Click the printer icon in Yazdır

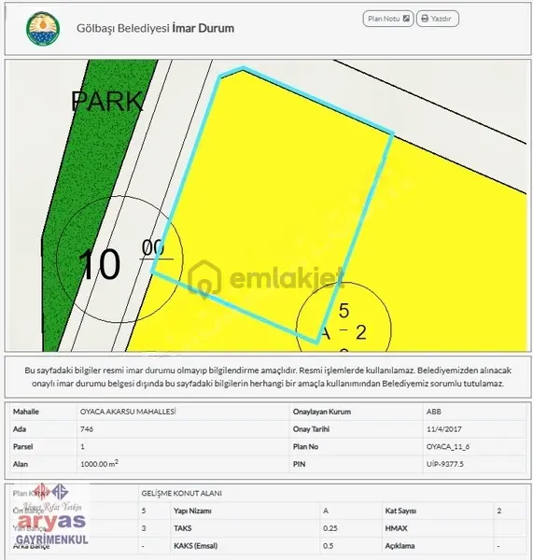425,19
